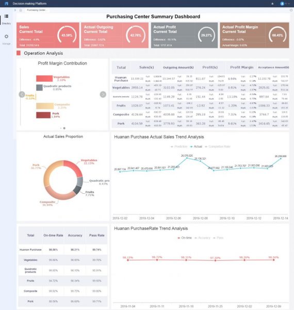Click the On-time Rate column header
Viewport: 294px width, 310px height.
pyautogui.click(x=53, y=235)
